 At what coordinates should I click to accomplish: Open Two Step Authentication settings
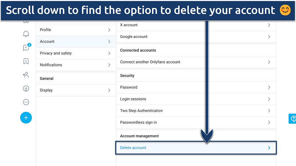click(x=141, y=111)
